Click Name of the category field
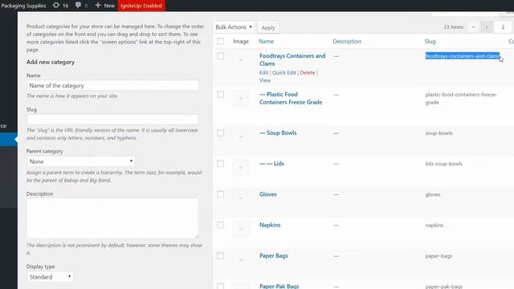Screen dimensions: 514x289 [112, 86]
